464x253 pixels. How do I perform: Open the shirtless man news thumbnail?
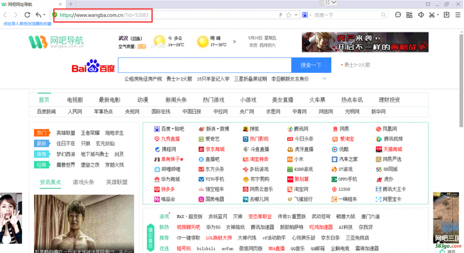pyautogui.click(x=84, y=224)
